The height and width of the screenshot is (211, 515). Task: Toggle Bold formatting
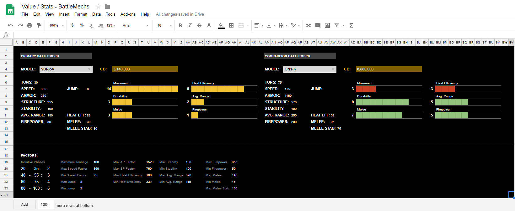point(180,25)
